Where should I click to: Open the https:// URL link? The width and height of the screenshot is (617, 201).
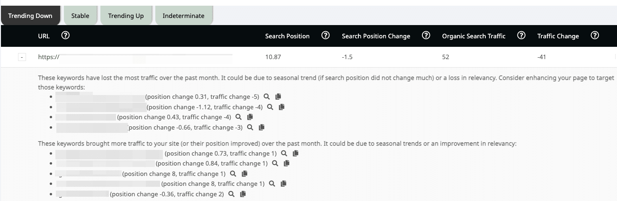tap(48, 57)
